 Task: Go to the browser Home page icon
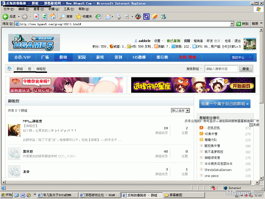click(53, 17)
